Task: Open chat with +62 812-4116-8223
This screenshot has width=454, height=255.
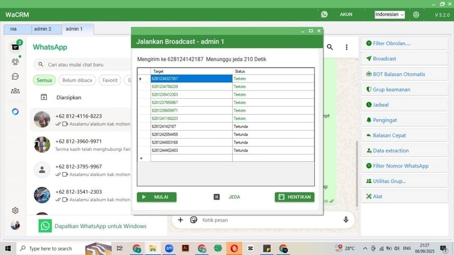Action: 81,120
